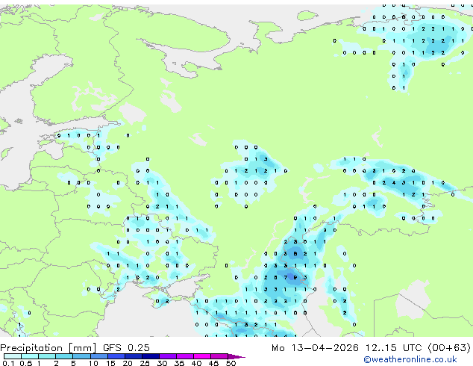Click the '25' legend scale label

(145, 363)
